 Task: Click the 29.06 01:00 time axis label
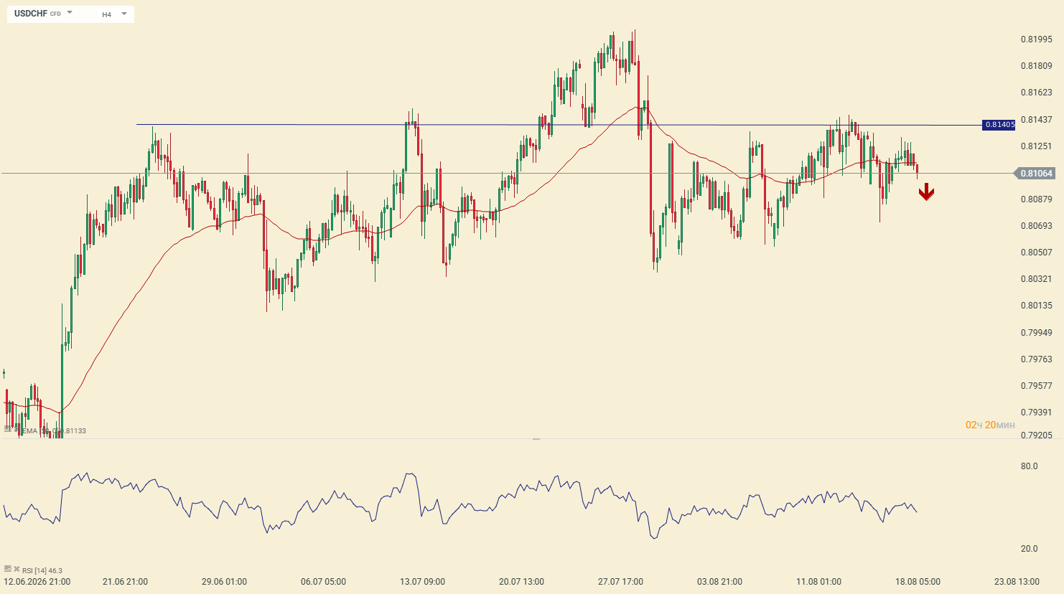(224, 582)
